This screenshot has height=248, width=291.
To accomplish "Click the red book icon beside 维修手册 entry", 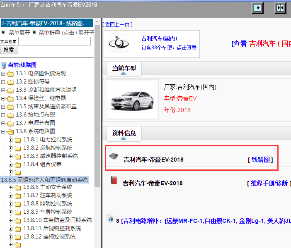I will (114, 180).
